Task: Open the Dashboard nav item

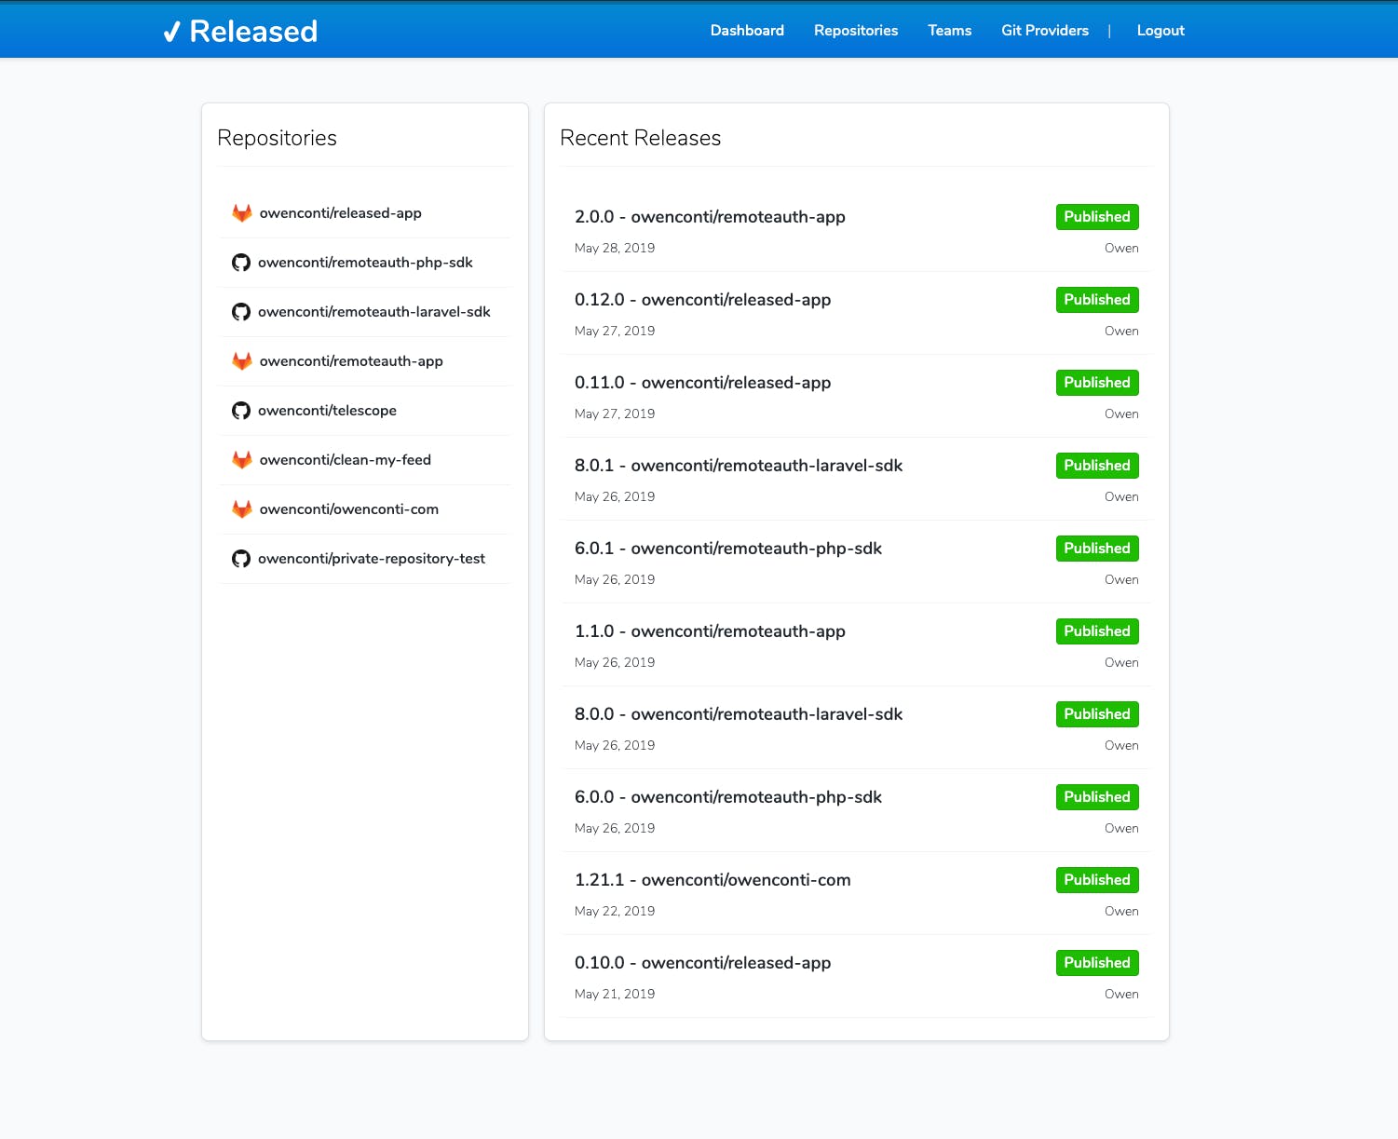Action: pos(747,31)
